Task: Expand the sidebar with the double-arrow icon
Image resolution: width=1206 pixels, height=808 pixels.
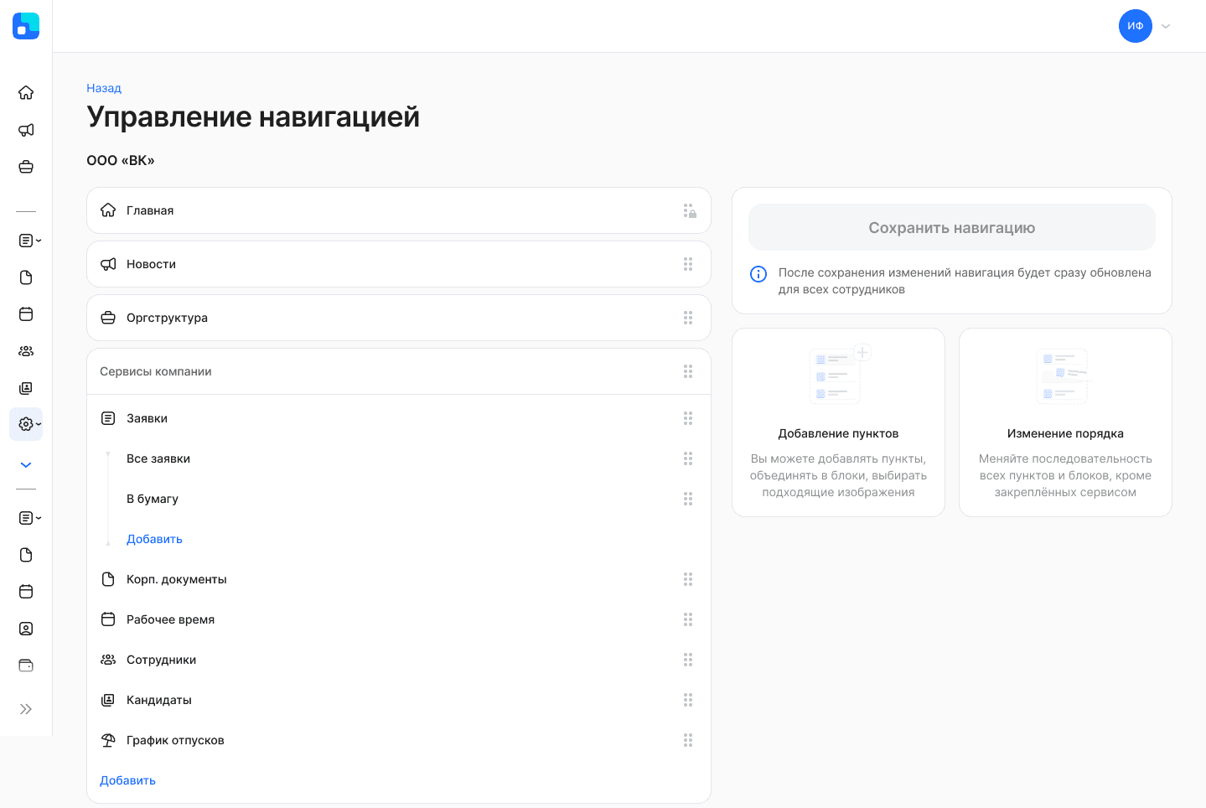Action: pyautogui.click(x=26, y=709)
